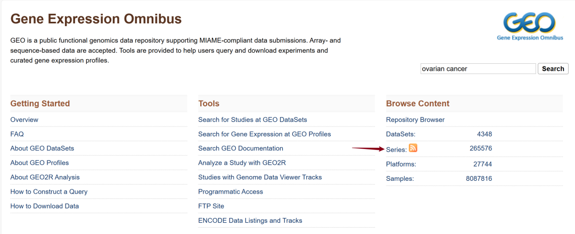Read About GEO2R Analysis
The image size is (575, 234).
pyautogui.click(x=45, y=177)
